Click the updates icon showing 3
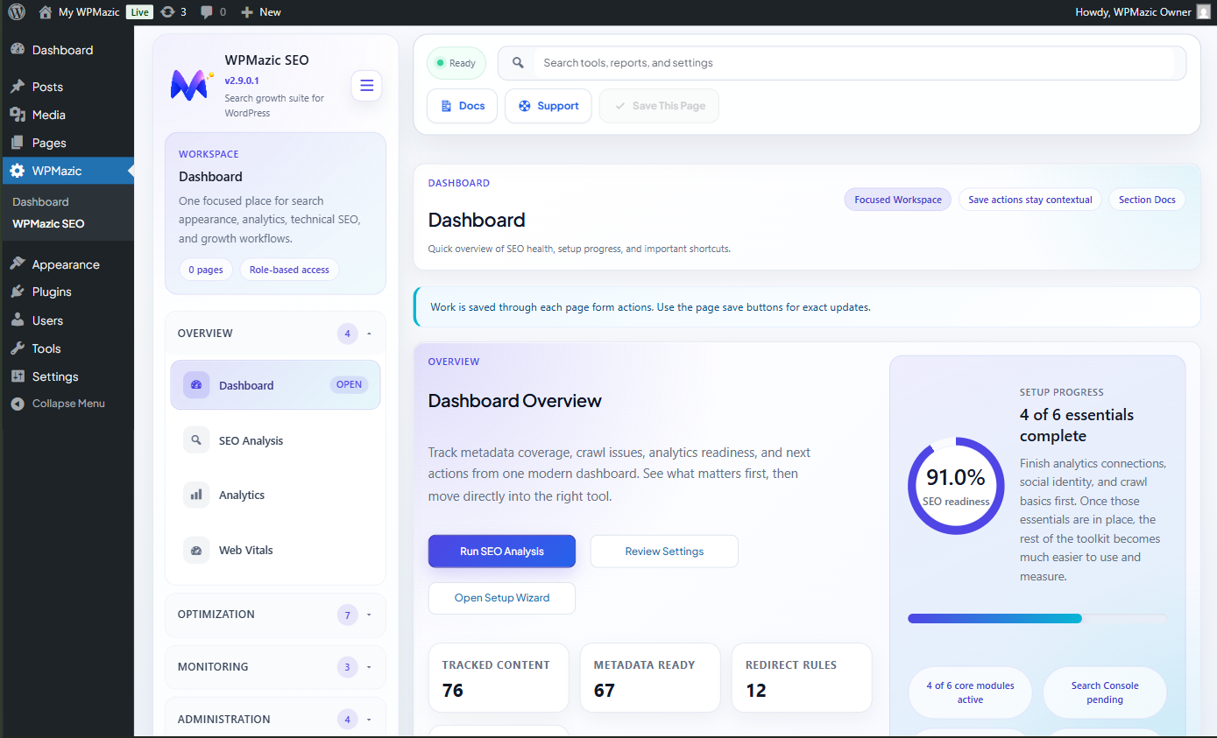 click(x=167, y=12)
